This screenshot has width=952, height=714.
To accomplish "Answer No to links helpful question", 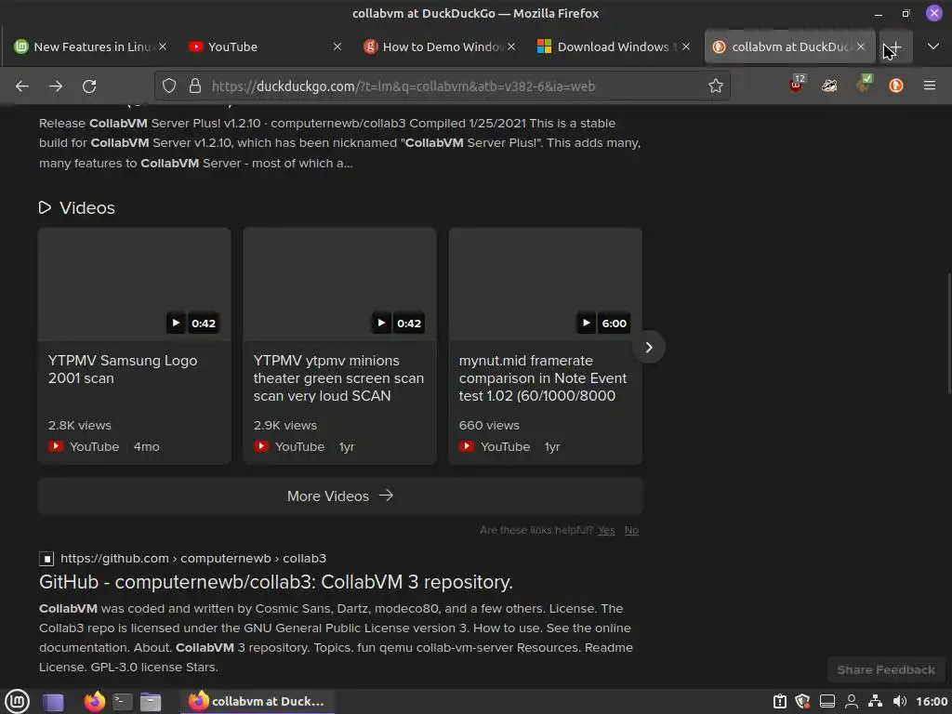I will click(631, 530).
